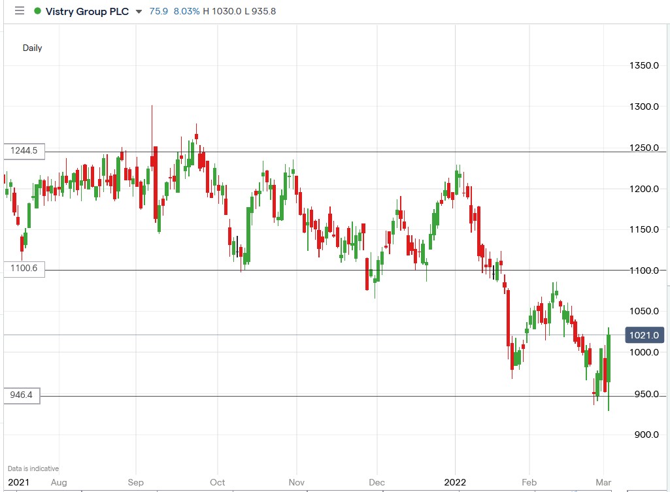Click the green market status indicator
This screenshot has width=670, height=492.
(37, 10)
